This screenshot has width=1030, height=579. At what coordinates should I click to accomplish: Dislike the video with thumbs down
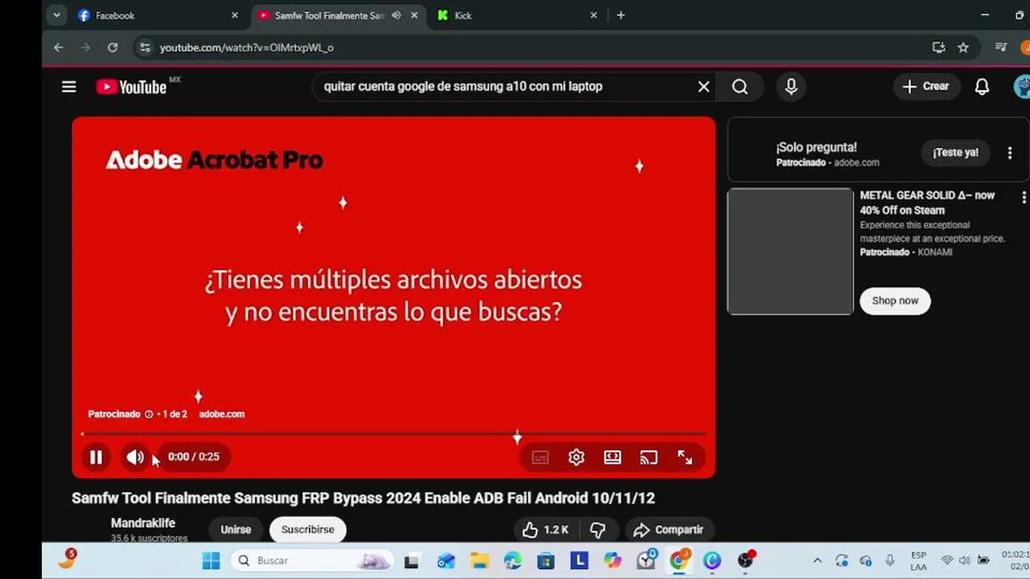click(x=598, y=530)
